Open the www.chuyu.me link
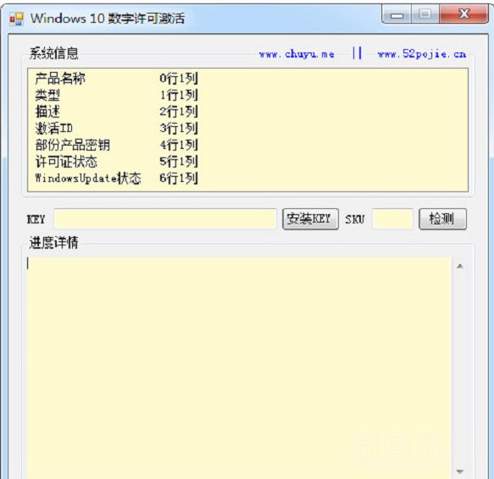This screenshot has width=494, height=479. [297, 54]
